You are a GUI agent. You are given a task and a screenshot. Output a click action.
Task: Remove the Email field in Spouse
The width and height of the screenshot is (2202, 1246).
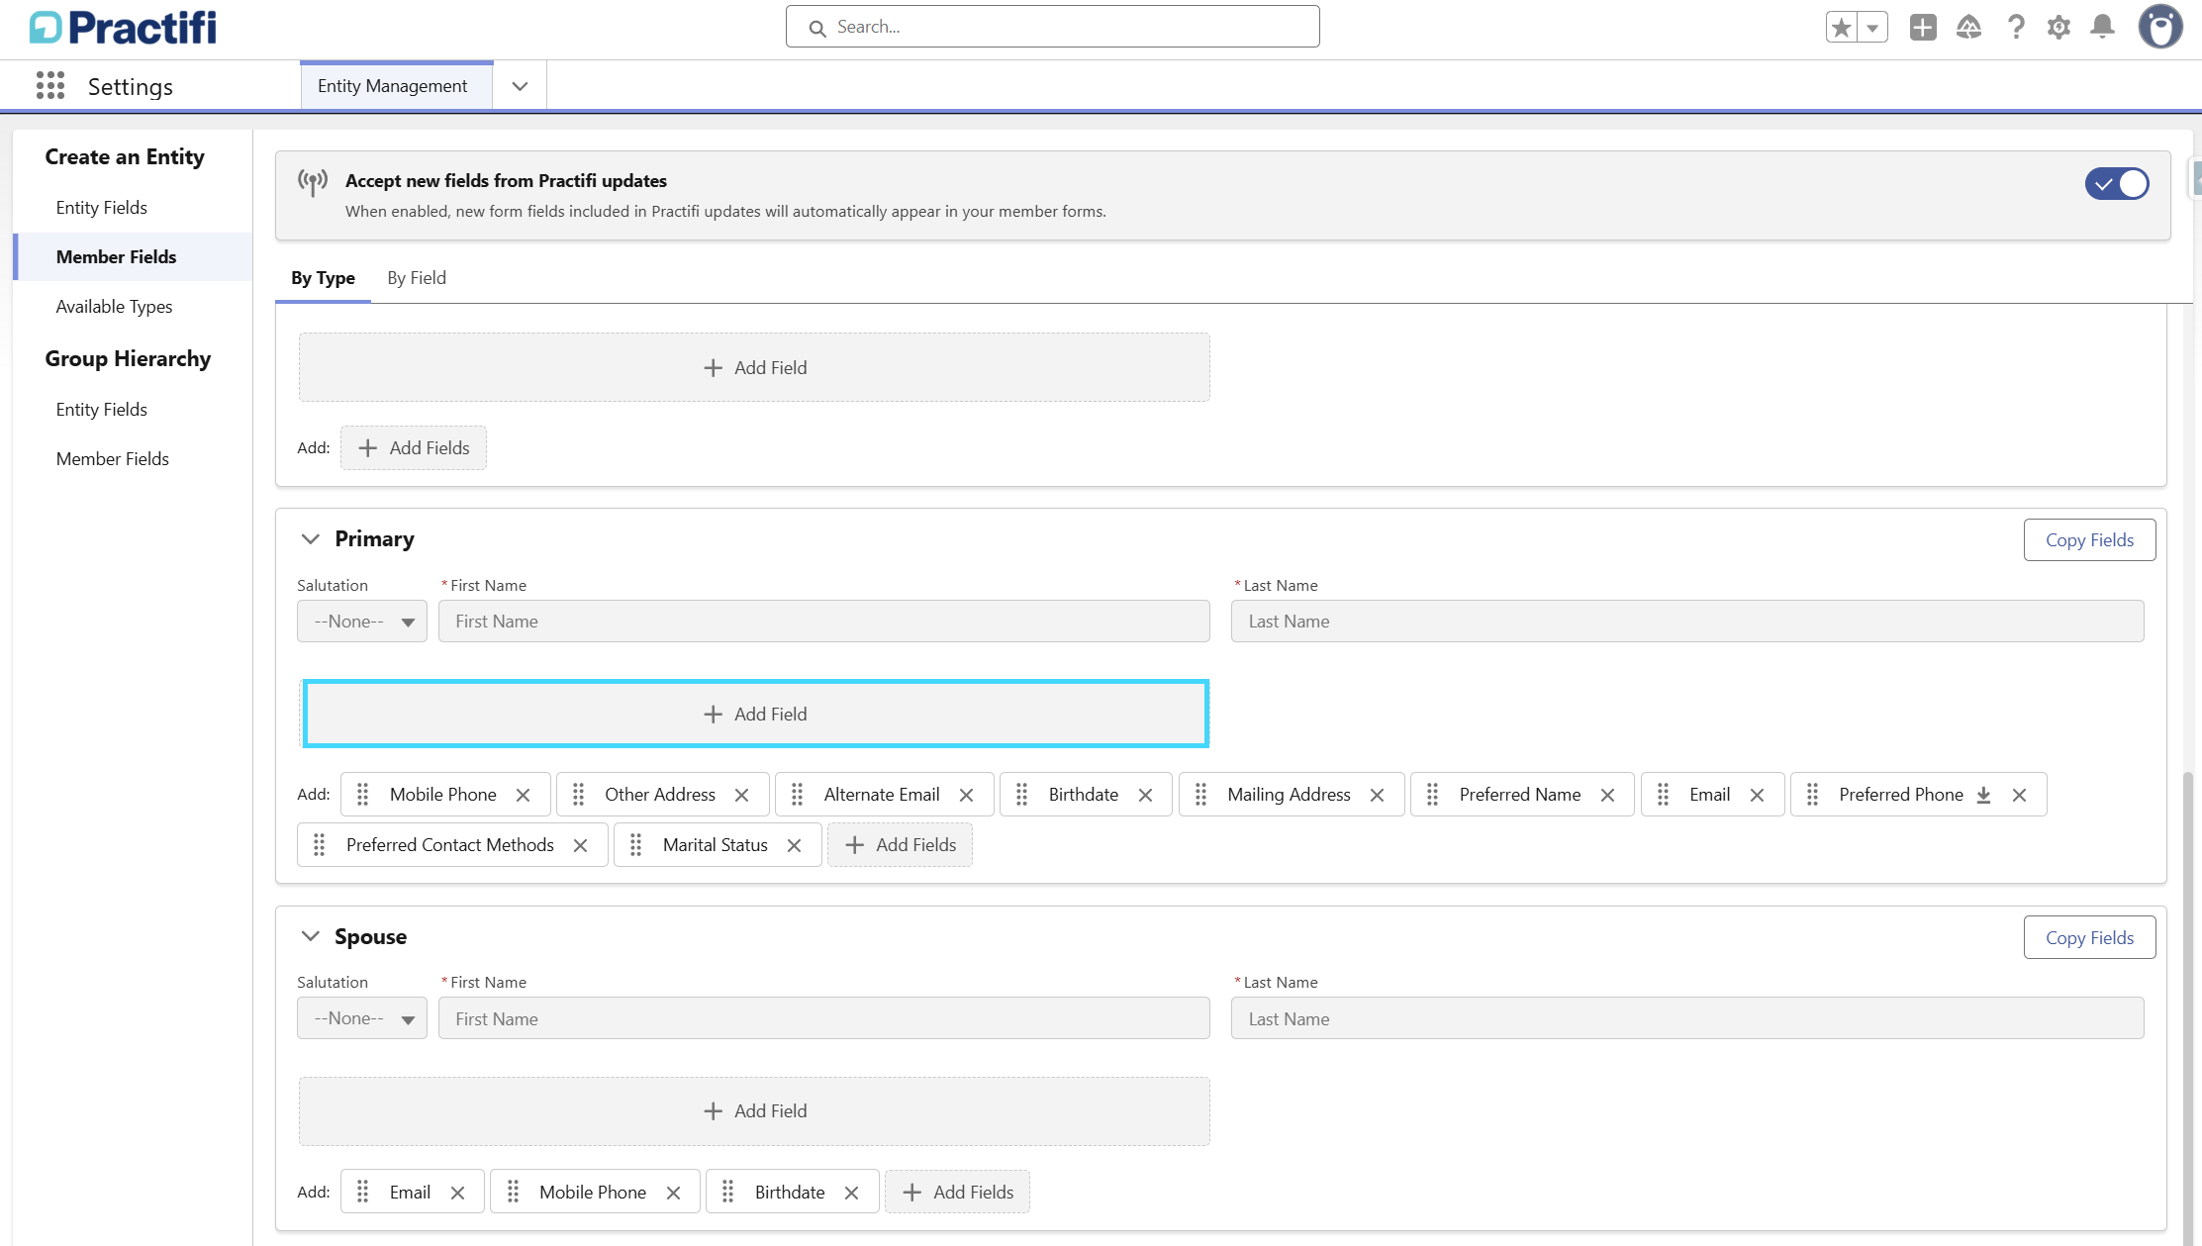pos(457,1193)
